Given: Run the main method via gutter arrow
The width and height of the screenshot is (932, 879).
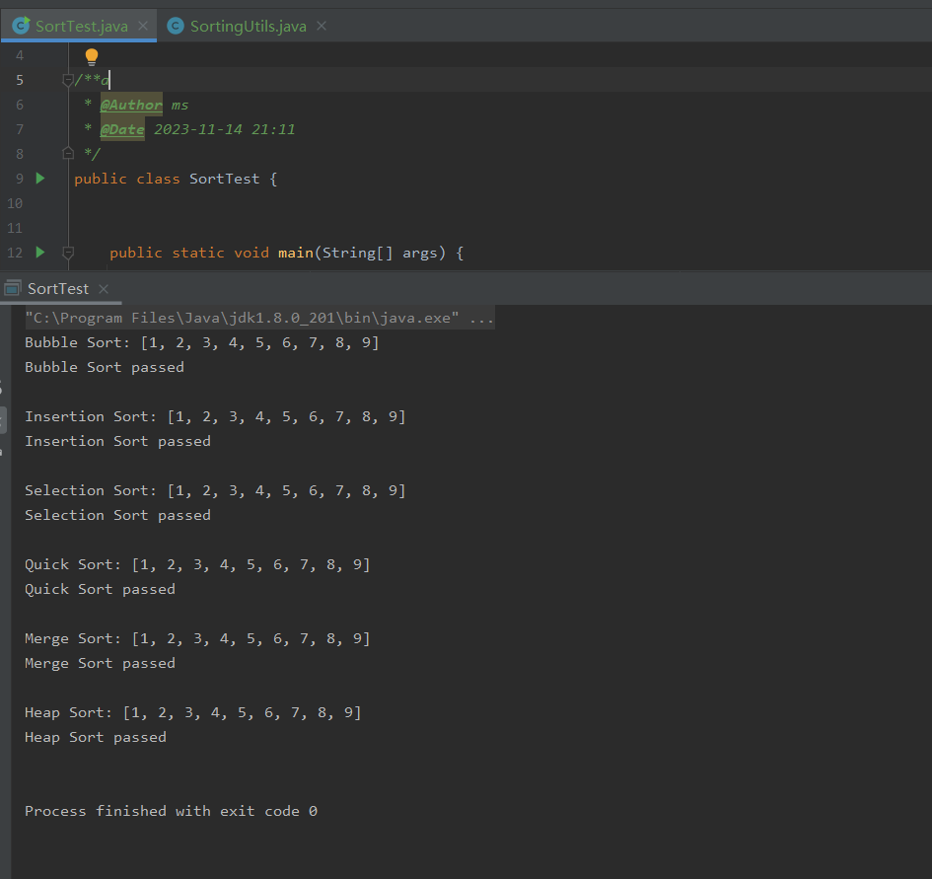Looking at the screenshot, I should (x=39, y=253).
